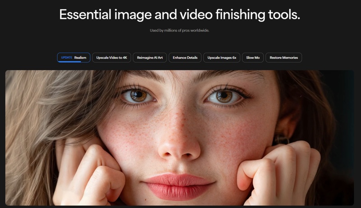
Task: Click the left eye in the portrait preview
Action: pos(137,95)
